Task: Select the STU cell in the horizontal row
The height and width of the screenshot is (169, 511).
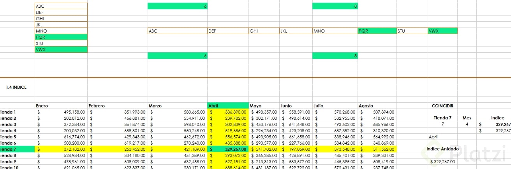Action: [x=412, y=31]
